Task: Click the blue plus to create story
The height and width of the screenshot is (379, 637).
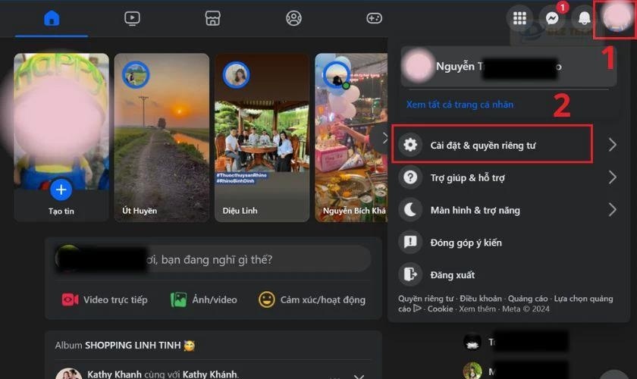Action: pos(61,189)
